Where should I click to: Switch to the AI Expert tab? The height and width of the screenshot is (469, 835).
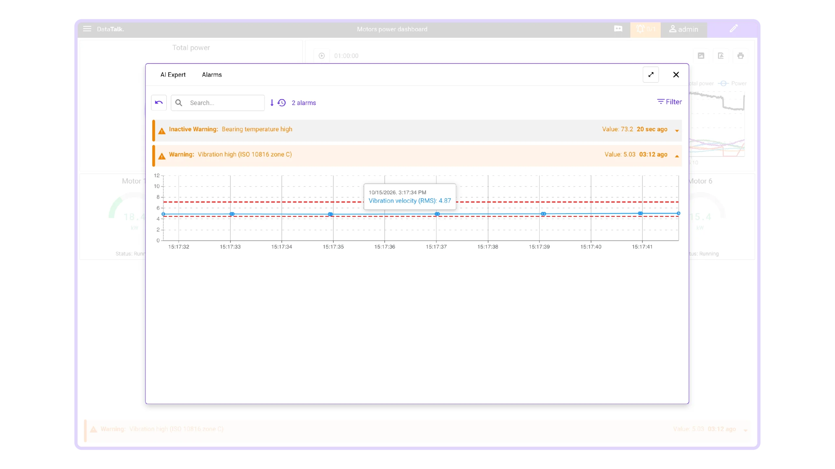(x=173, y=75)
